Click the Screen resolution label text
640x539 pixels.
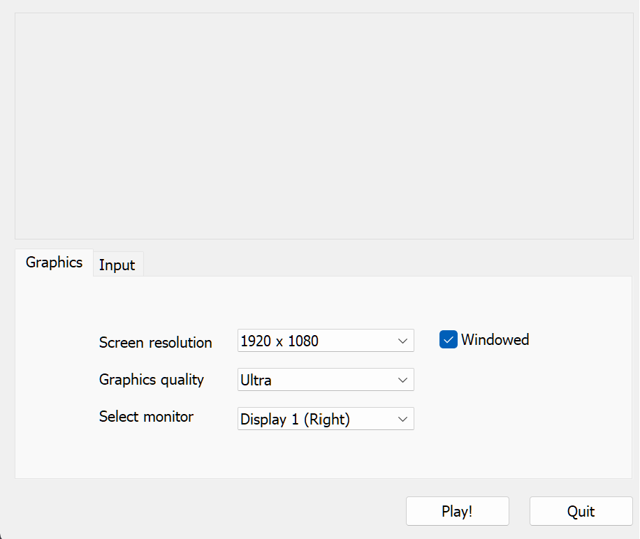(156, 343)
